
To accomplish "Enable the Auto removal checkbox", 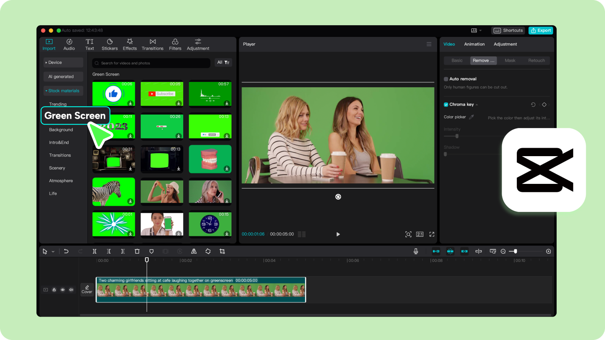I will 446,78.
